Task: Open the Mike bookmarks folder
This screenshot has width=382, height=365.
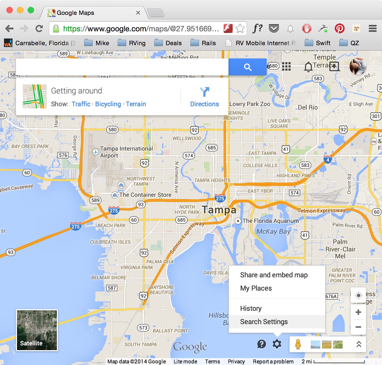Action: tap(97, 43)
